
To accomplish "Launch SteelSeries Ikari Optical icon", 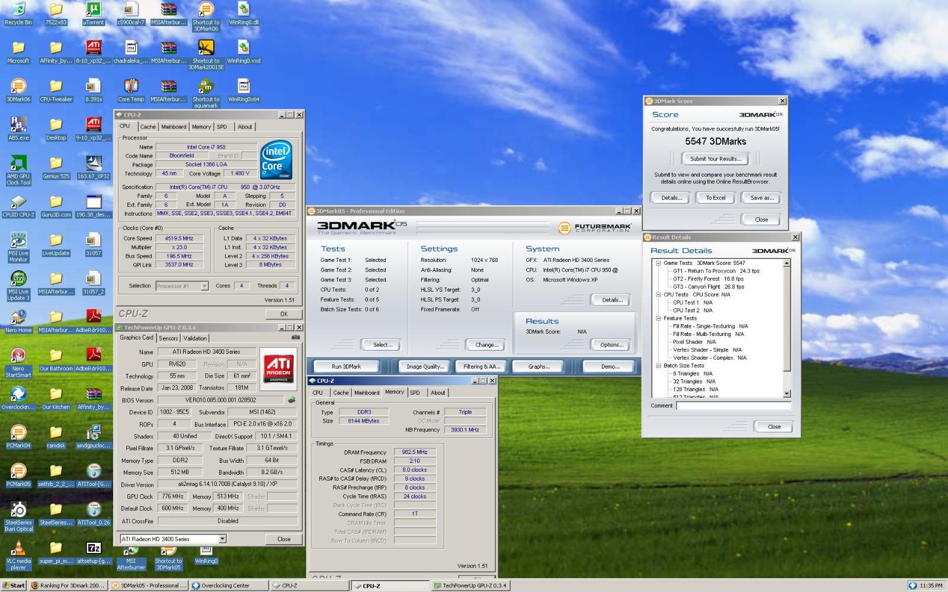I will pos(18,517).
